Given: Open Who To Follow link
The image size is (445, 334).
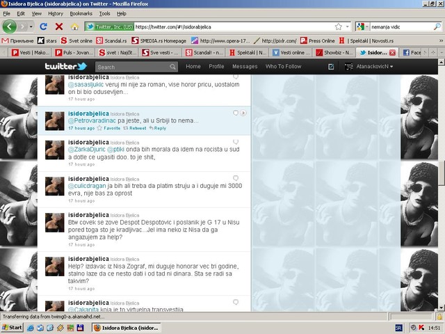Looking at the screenshot, I should [283, 66].
